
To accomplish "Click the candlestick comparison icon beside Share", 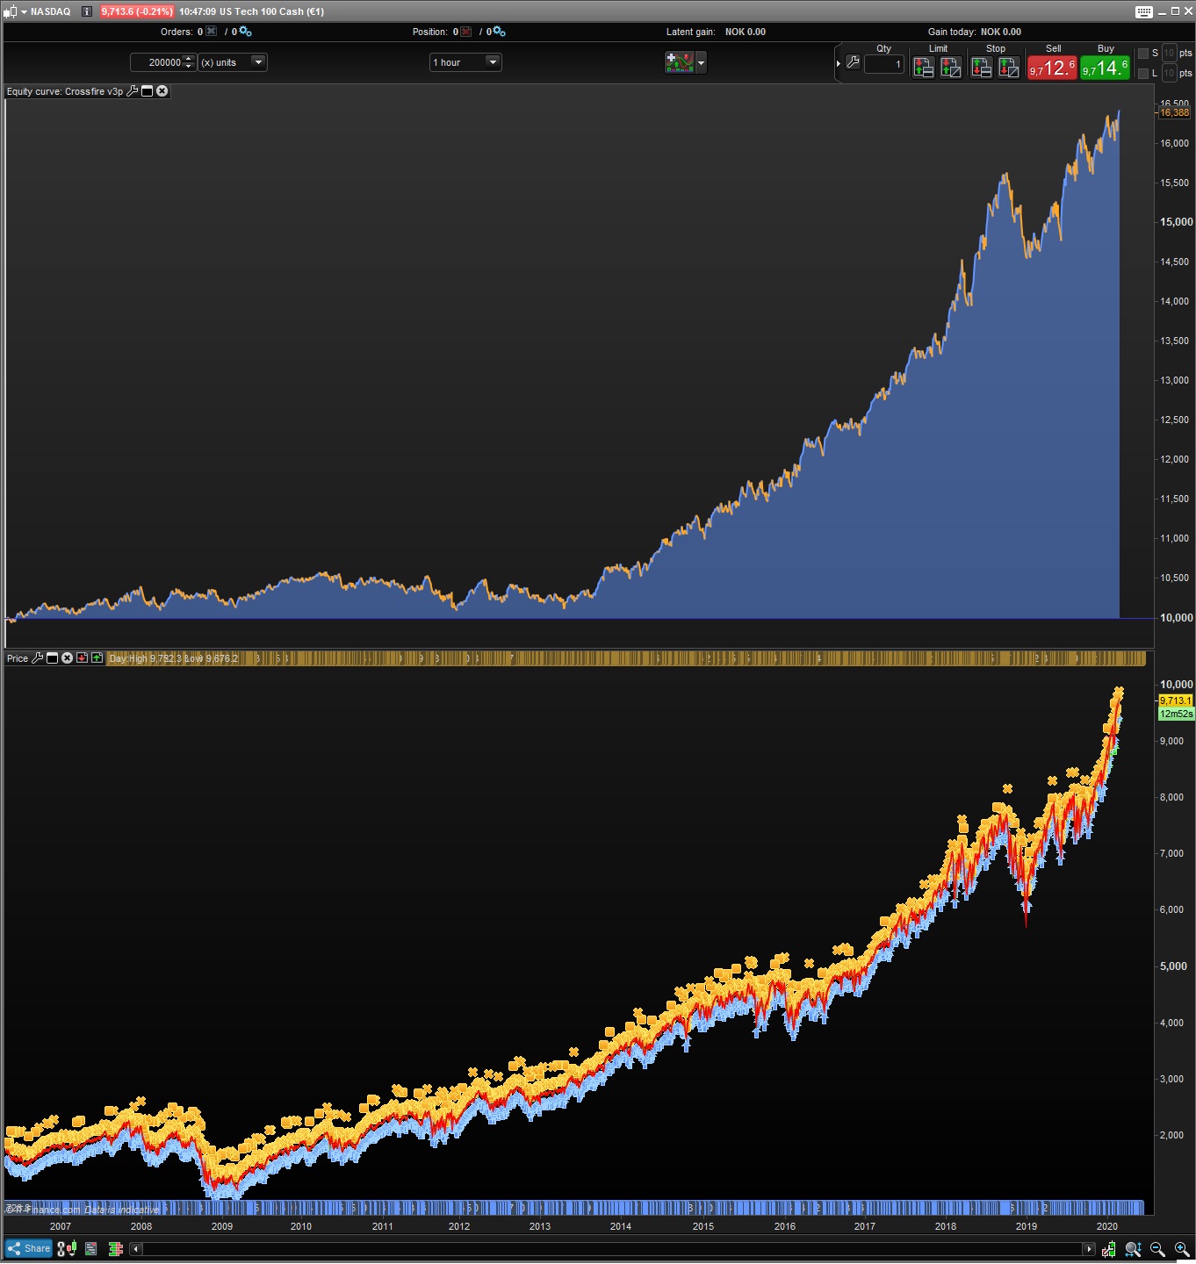I will point(67,1248).
